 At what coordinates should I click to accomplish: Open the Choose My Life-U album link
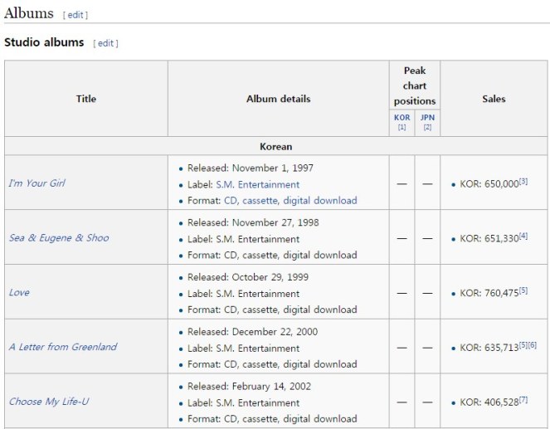click(x=49, y=402)
